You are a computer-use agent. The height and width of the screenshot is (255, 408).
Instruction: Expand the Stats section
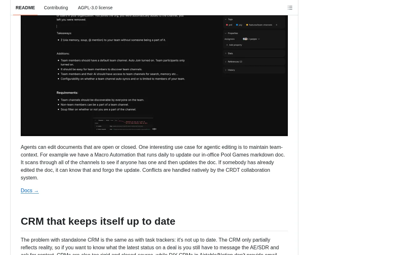pos(254,53)
